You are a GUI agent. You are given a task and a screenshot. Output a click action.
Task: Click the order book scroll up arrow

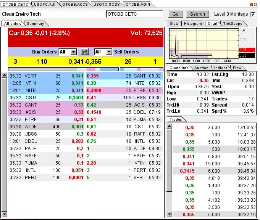[x=5, y=75]
